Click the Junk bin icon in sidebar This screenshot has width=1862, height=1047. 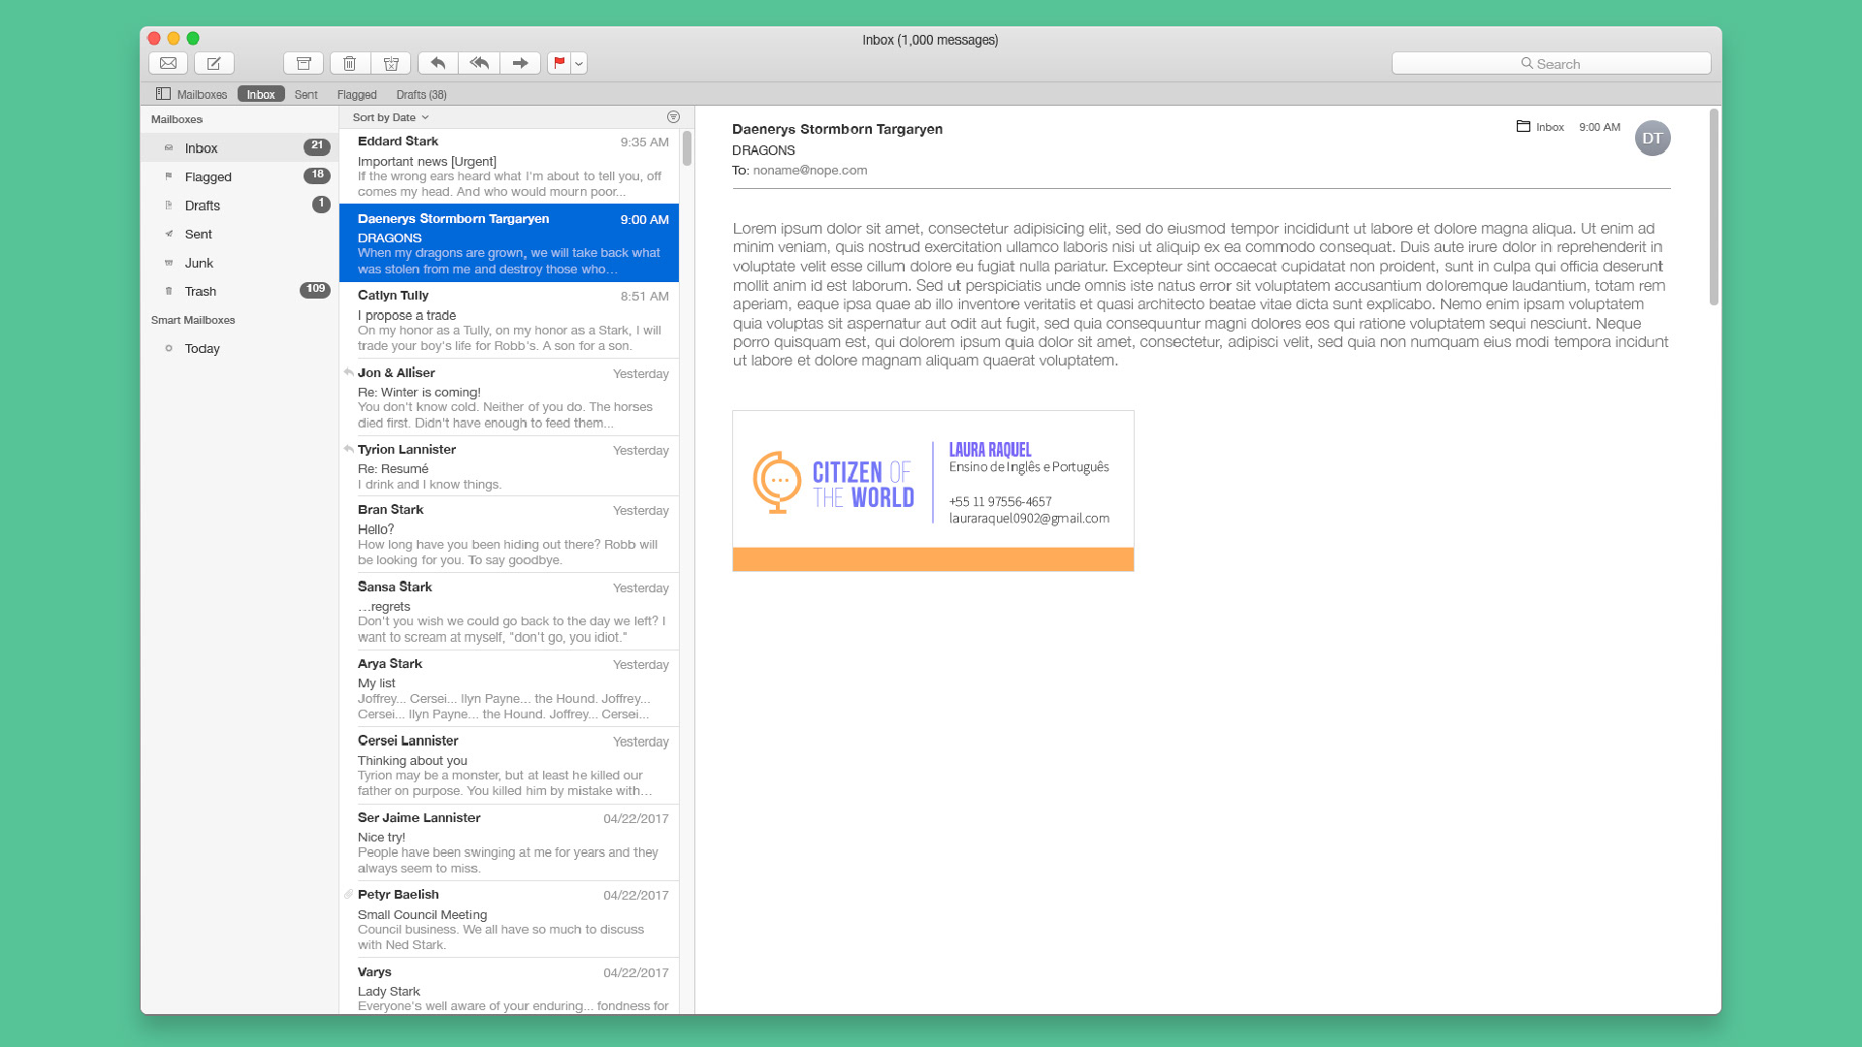(169, 263)
